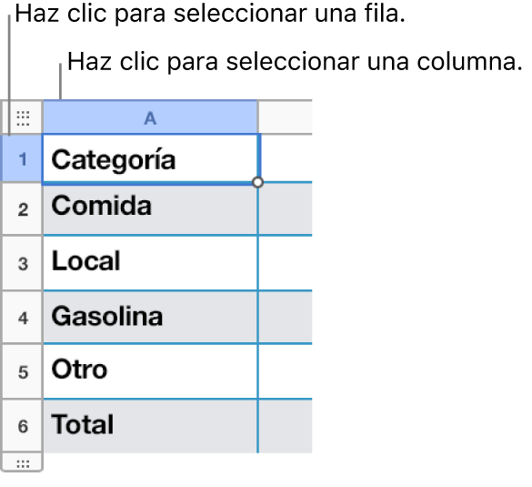532x487 pixels.
Task: Select row 2 header
Action: pyautogui.click(x=22, y=208)
